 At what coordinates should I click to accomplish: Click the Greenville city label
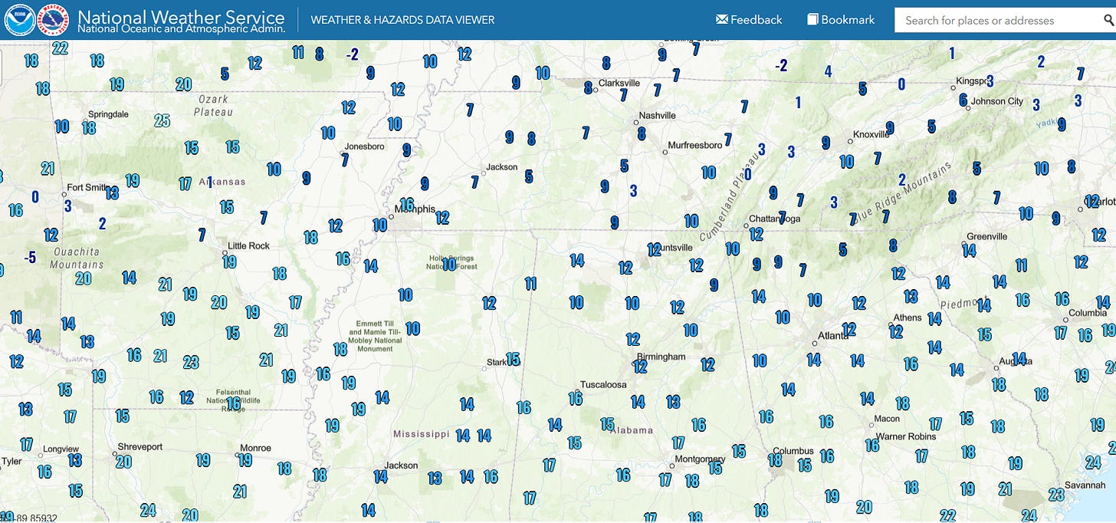[x=986, y=237]
